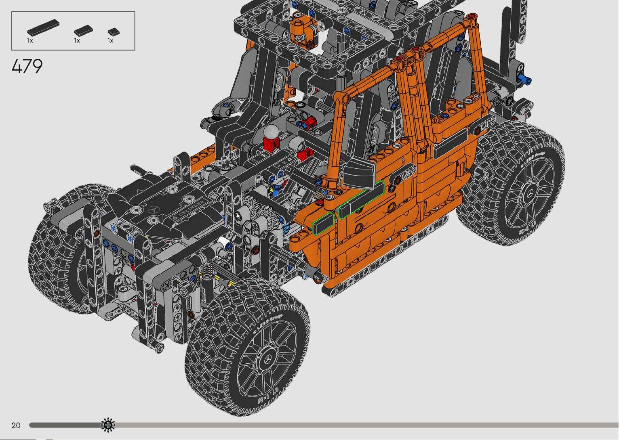The width and height of the screenshot is (619, 440).
Task: Click the white round gear shift knob
Action: tap(271, 132)
